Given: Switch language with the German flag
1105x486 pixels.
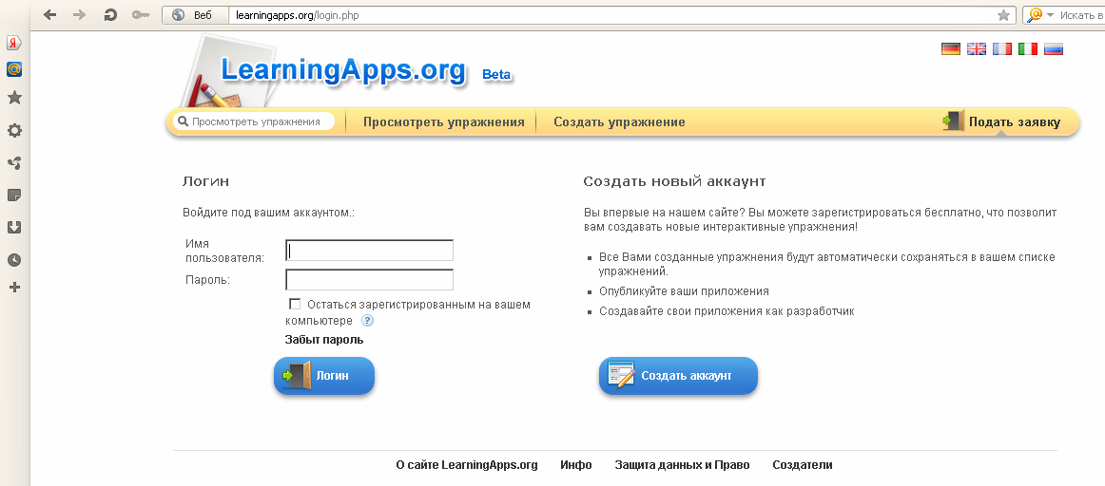Looking at the screenshot, I should point(951,48).
